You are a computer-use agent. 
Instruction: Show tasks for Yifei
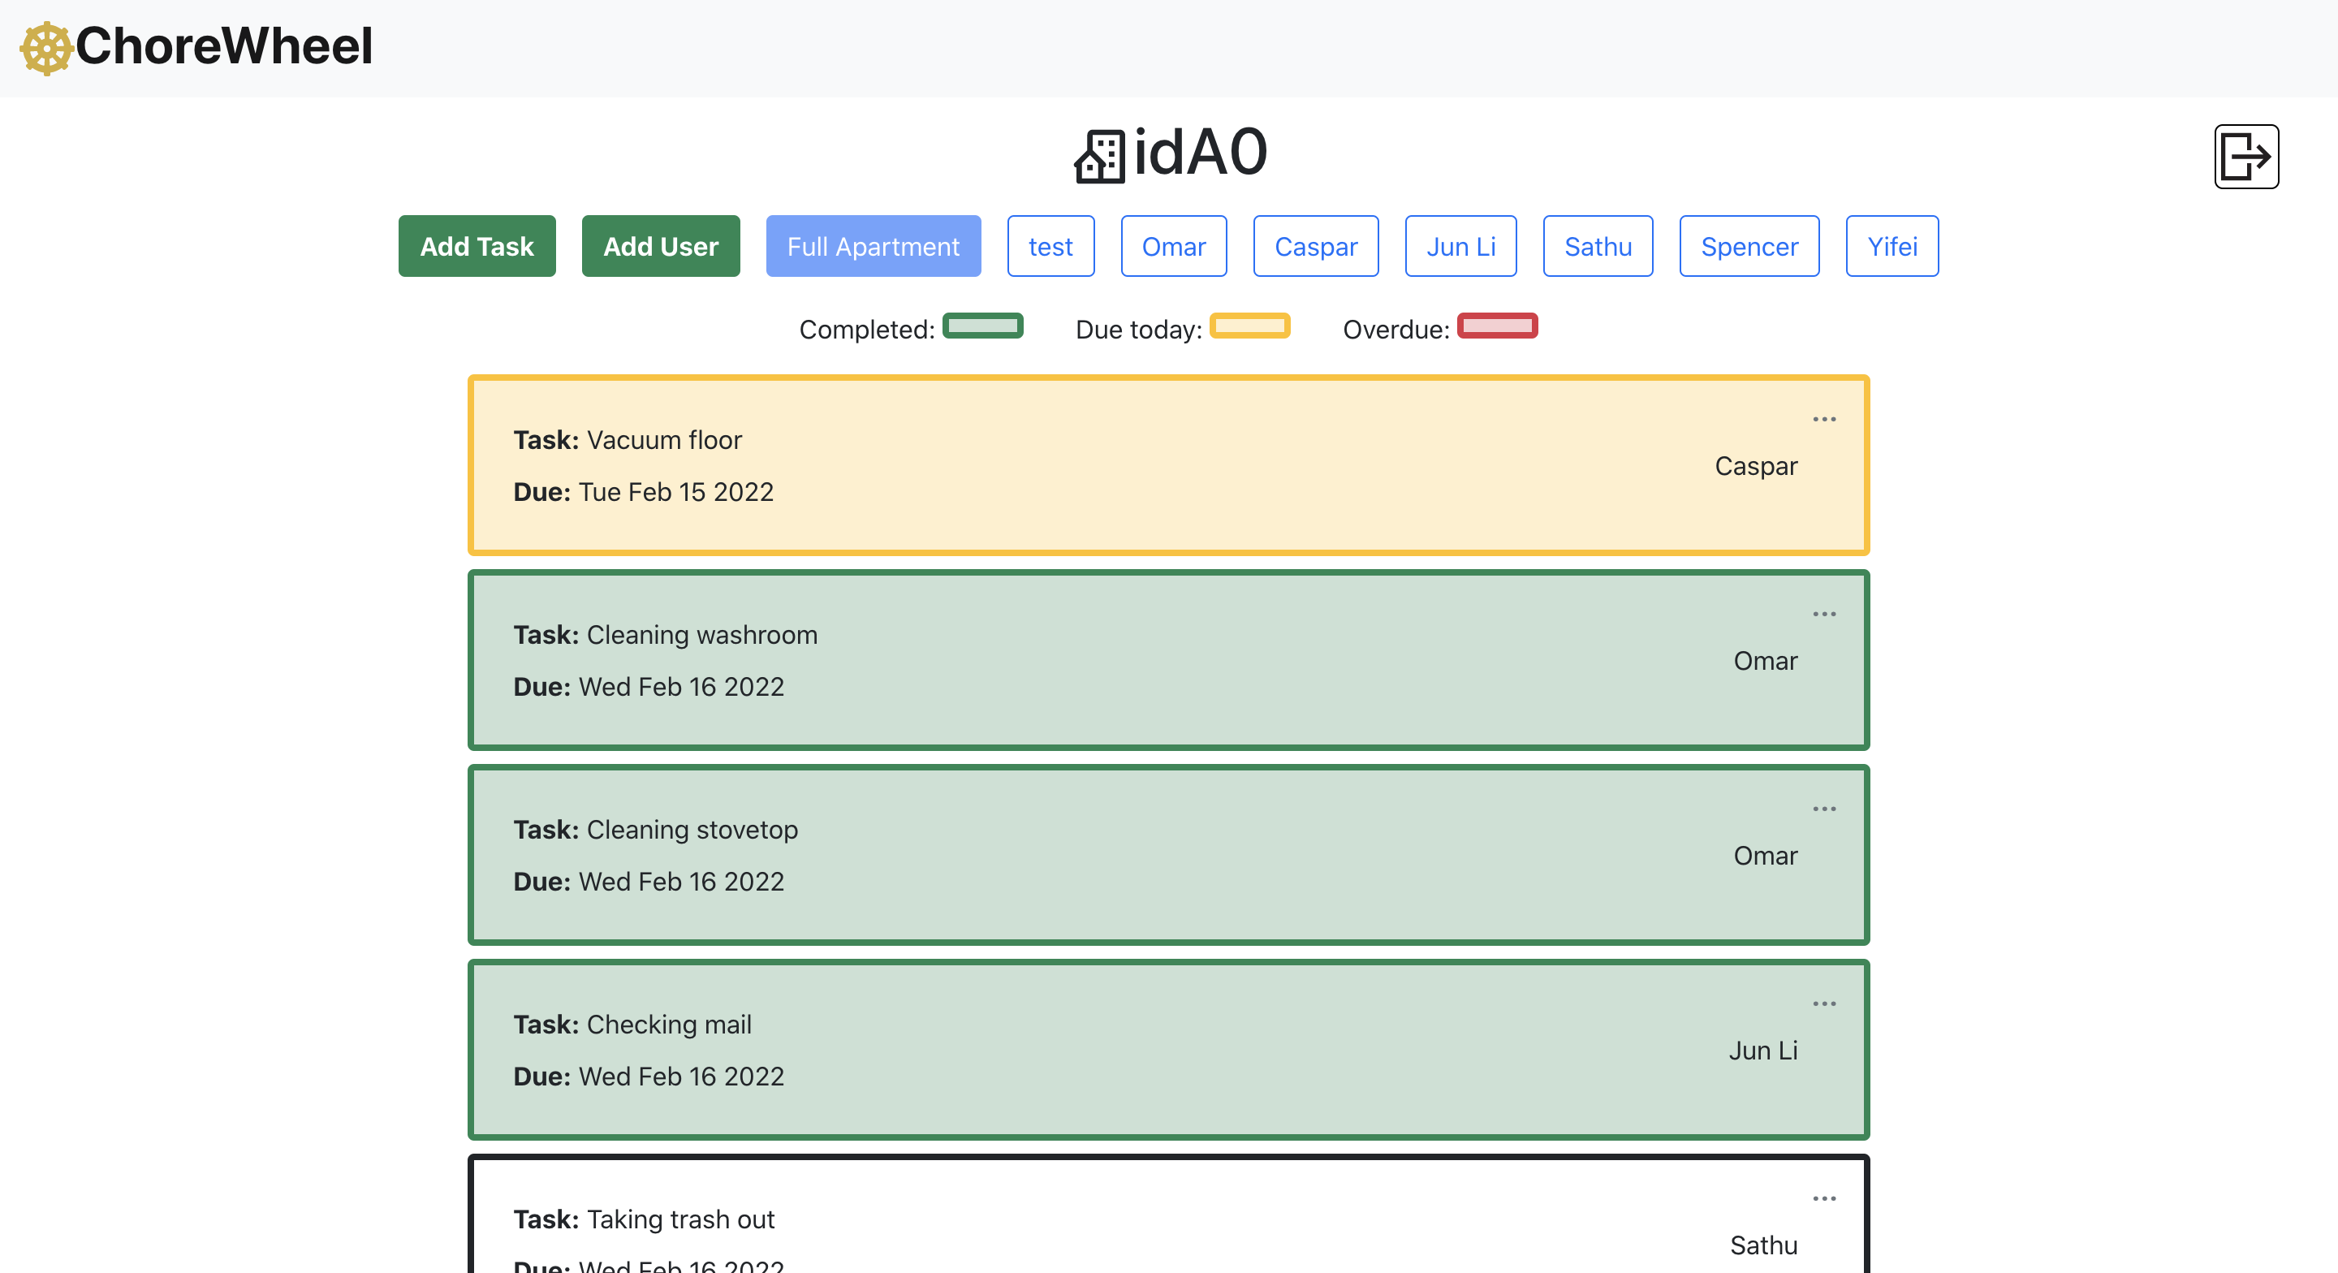[1892, 246]
